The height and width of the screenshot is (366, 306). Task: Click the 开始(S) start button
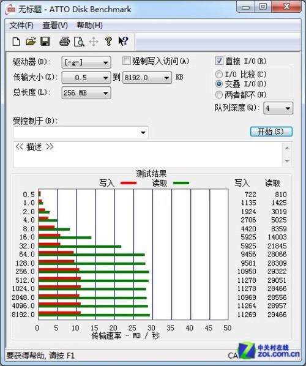pyautogui.click(x=271, y=132)
